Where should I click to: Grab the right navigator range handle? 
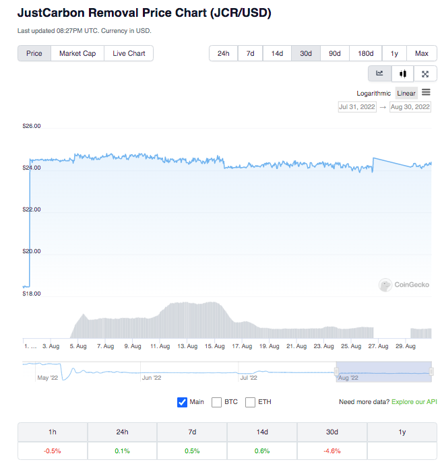[x=431, y=372]
